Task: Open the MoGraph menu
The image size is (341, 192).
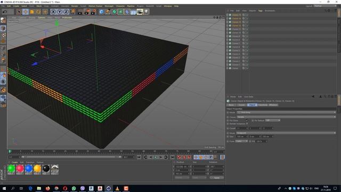Action: tap(109, 6)
